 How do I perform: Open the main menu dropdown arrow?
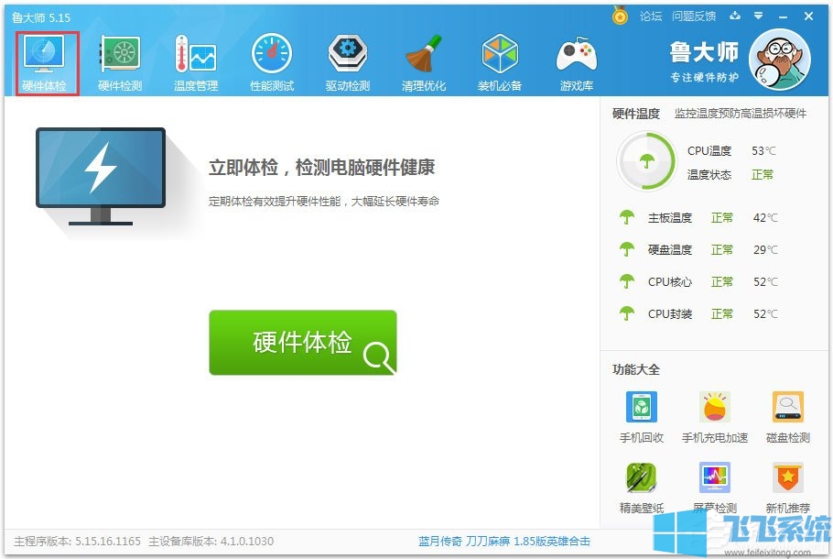(758, 16)
